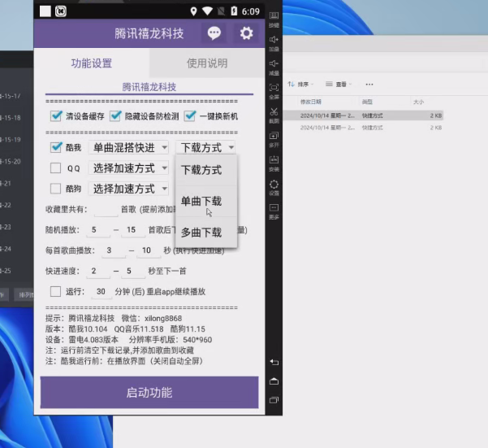Click the 每首歌曲播放 maximum field showing 10
This screenshot has height=448, width=488.
click(x=149, y=250)
